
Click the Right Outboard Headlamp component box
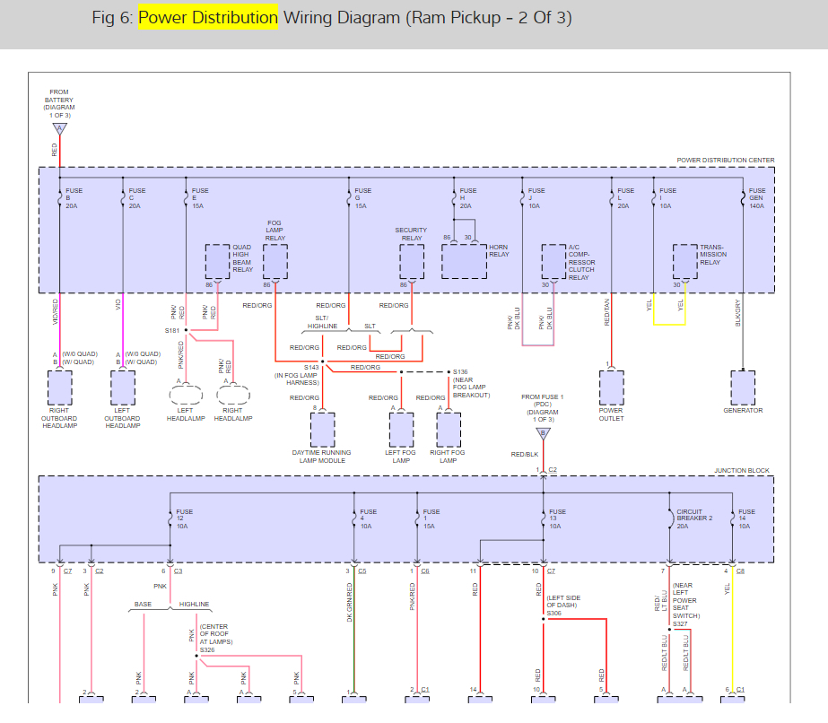[x=60, y=388]
